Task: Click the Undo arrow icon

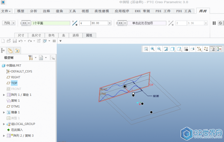Action: click(20, 41)
